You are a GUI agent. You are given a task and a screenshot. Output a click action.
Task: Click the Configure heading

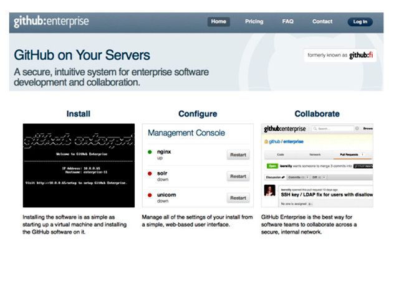[x=198, y=114]
